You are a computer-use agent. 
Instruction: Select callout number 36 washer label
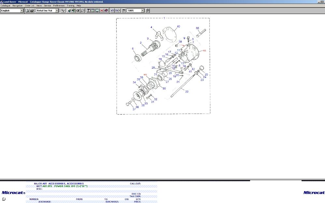click(x=137, y=107)
